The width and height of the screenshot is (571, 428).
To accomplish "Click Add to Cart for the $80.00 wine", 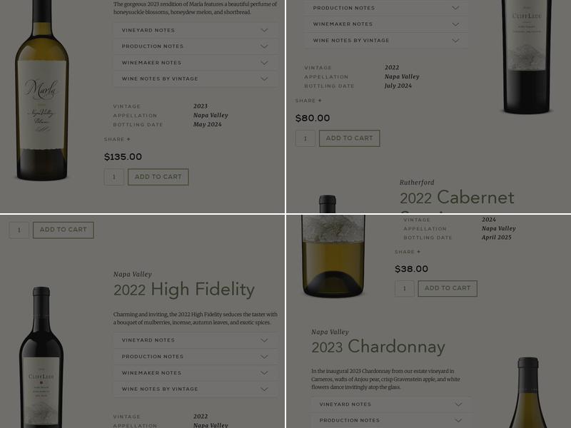I will pos(350,138).
